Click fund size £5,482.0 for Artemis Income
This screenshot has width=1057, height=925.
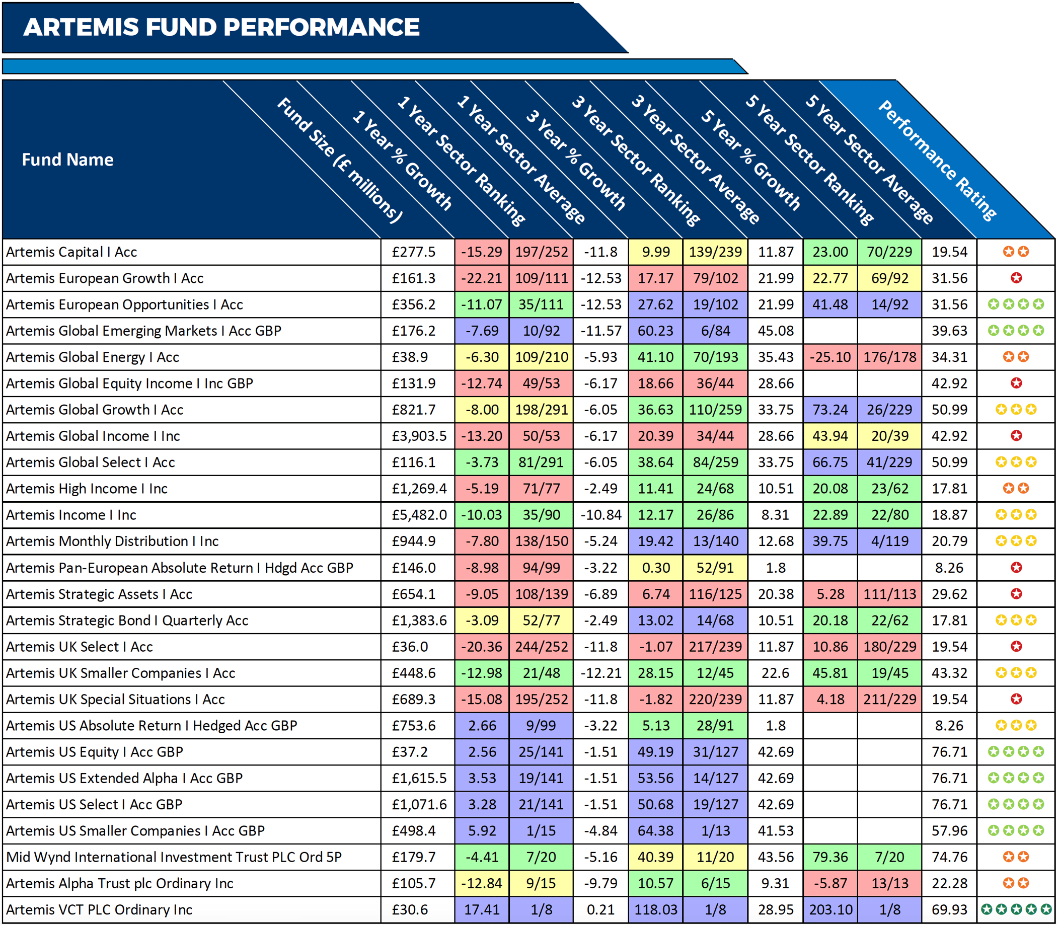point(419,515)
